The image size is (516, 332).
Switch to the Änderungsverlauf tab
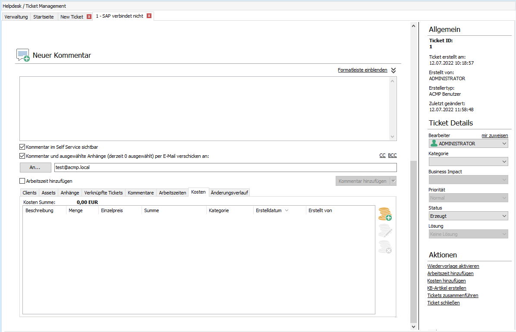click(229, 193)
